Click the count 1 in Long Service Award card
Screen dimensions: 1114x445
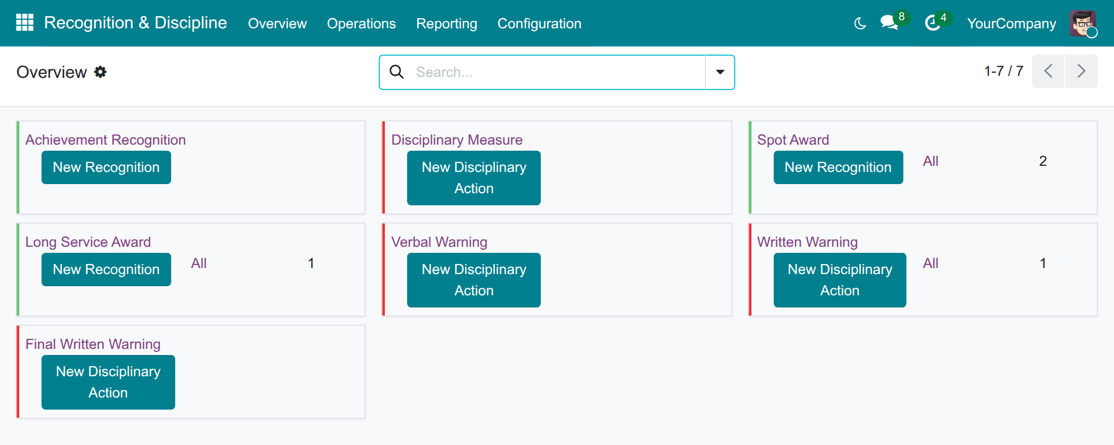point(311,263)
